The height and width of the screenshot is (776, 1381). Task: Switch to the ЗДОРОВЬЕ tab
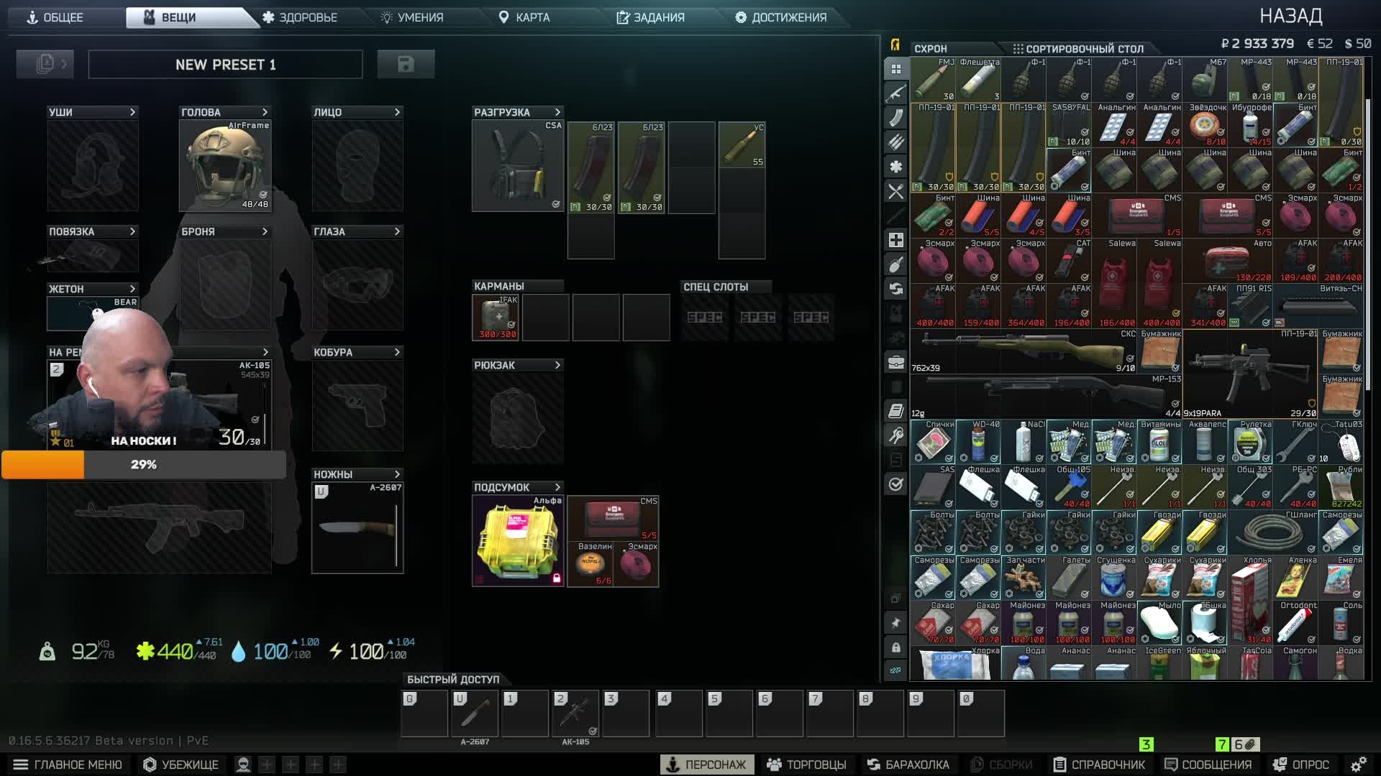300,17
